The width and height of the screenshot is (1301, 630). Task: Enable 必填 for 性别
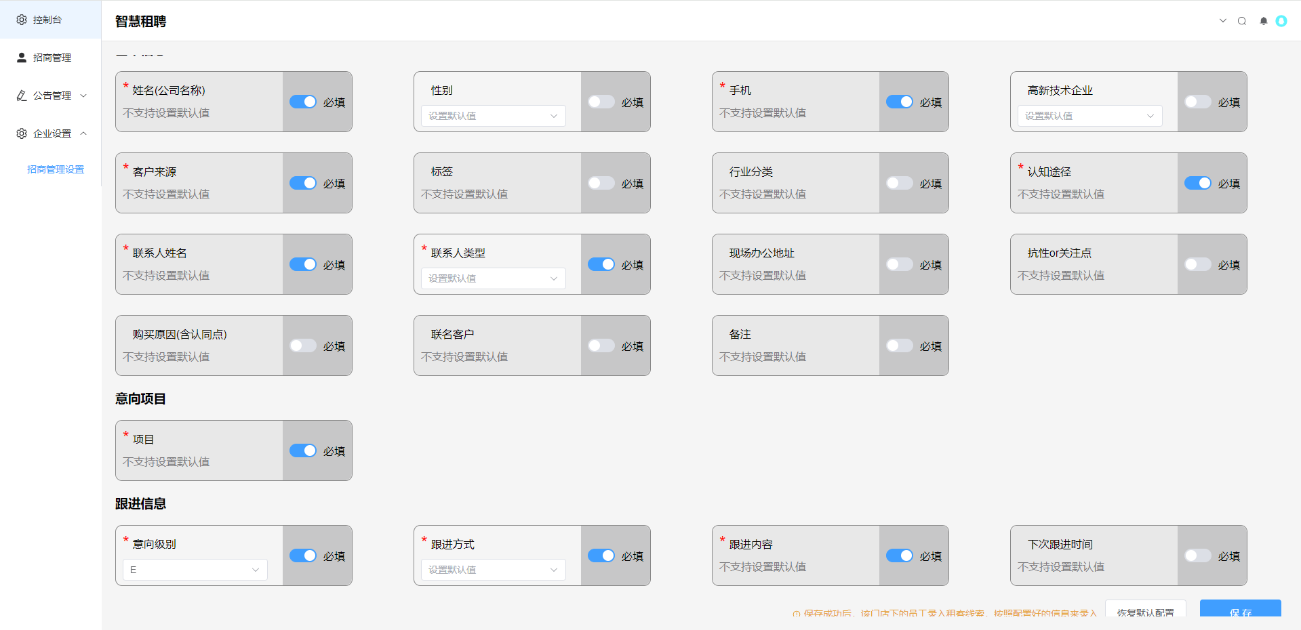pos(601,102)
